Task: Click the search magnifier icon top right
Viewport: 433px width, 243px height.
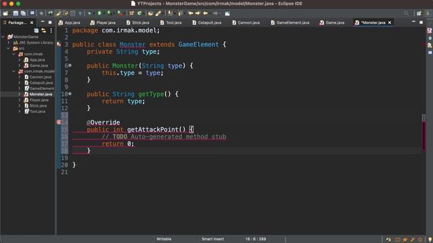Action: coord(406,13)
